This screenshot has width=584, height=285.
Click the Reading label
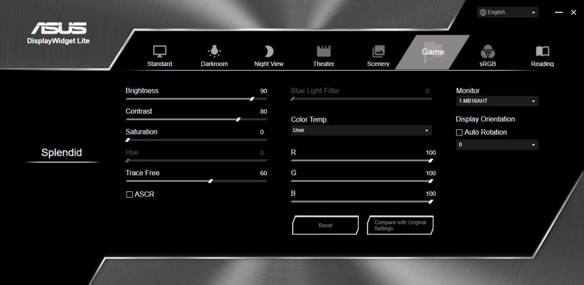(543, 64)
